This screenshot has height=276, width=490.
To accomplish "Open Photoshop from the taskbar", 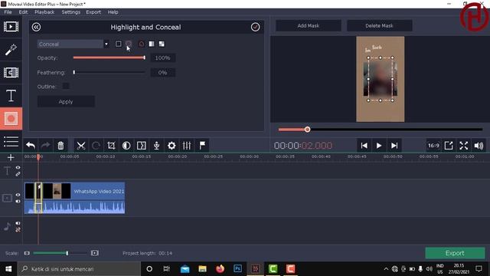I will [x=237, y=269].
